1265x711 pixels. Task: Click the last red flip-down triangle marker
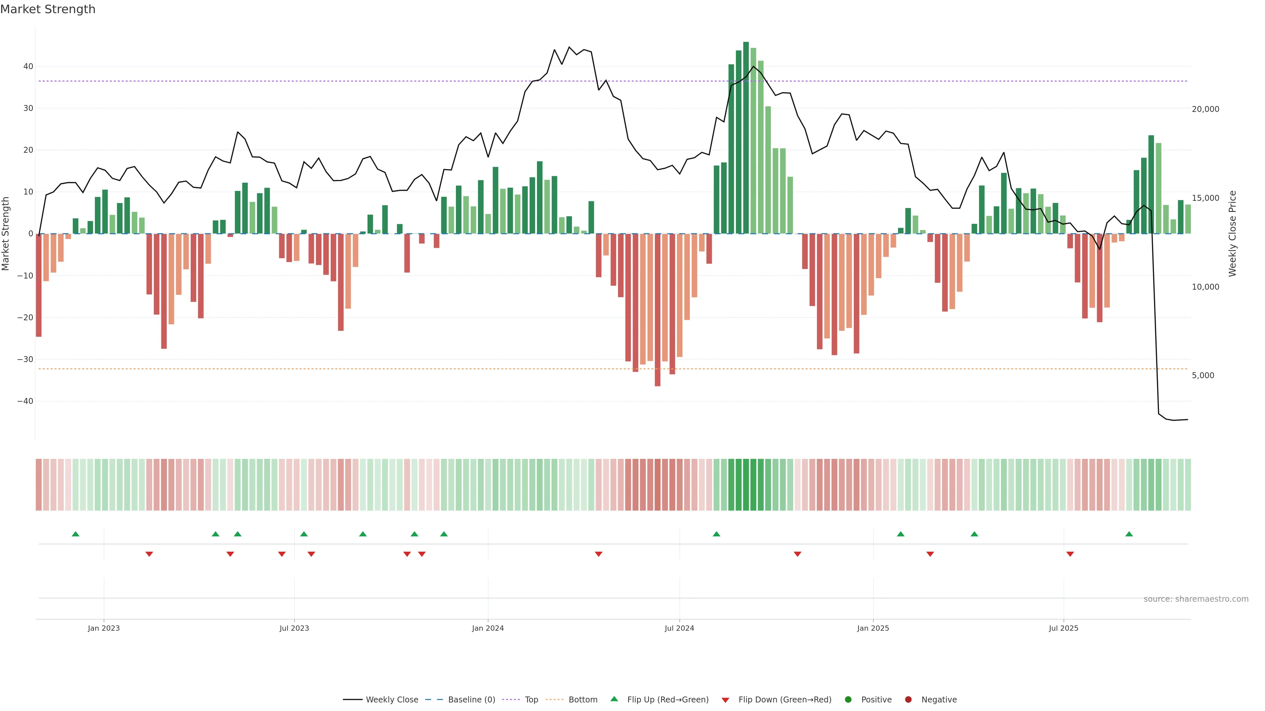tap(1070, 554)
